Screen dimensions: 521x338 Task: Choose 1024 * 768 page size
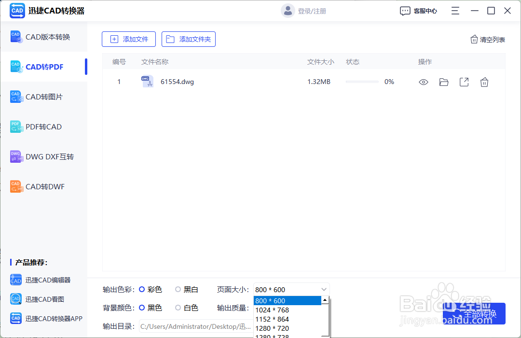click(x=288, y=310)
